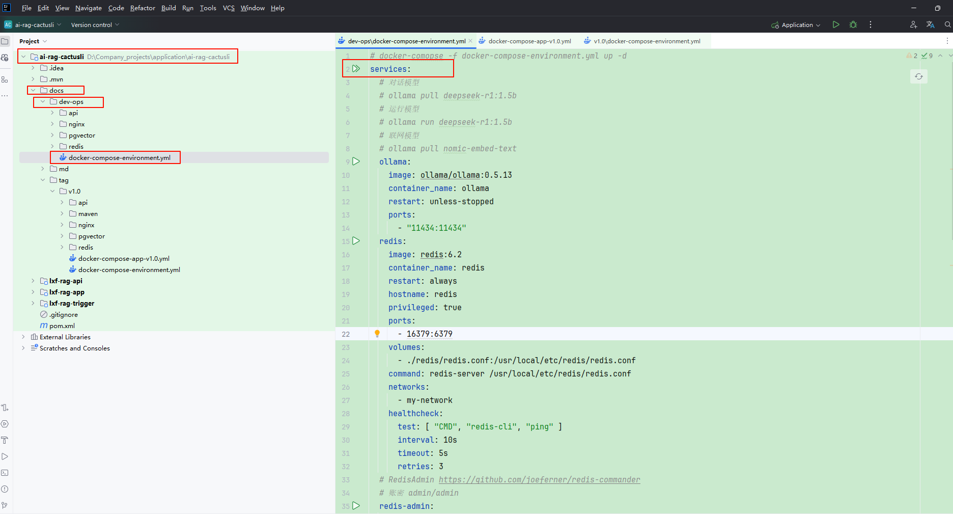The height and width of the screenshot is (514, 953).
Task: Open the Code With Me user icon
Action: pyautogui.click(x=913, y=24)
